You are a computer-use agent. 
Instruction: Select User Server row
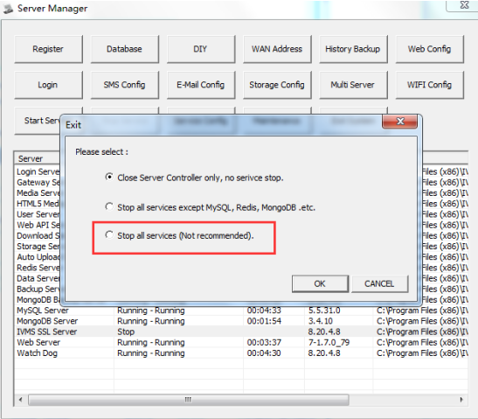[x=38, y=214]
